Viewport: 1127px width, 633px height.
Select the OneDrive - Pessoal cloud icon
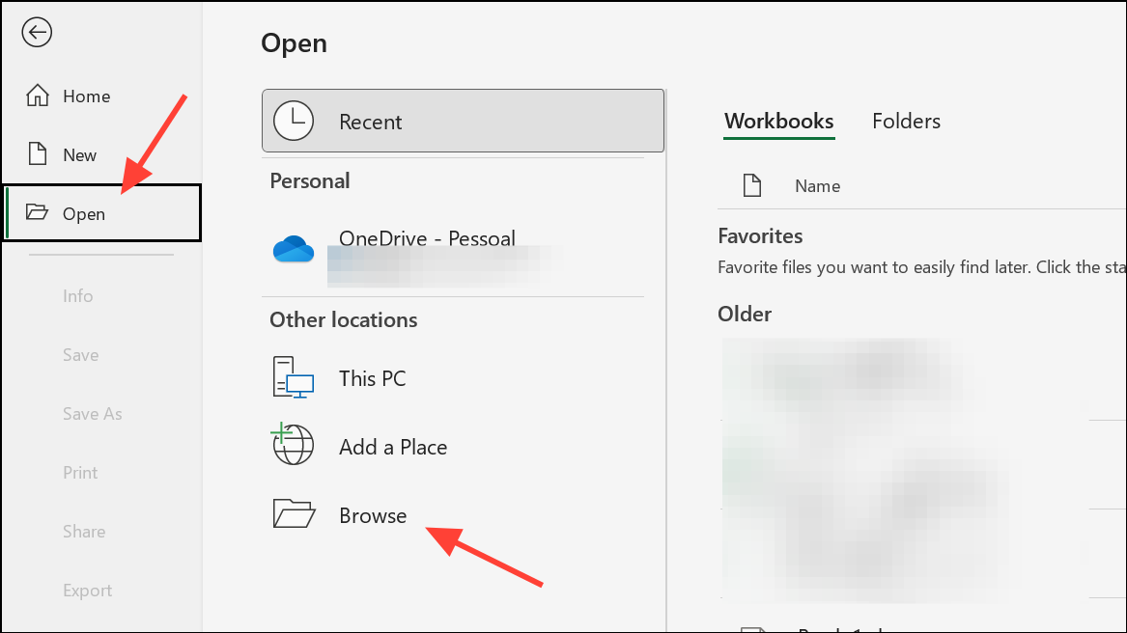[x=293, y=248]
